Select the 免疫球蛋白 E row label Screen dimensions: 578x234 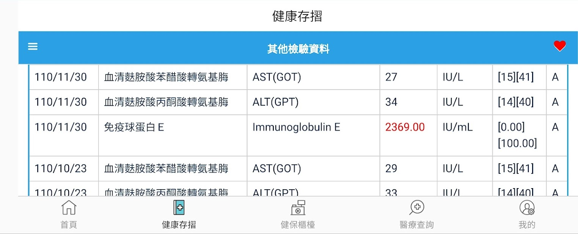point(134,127)
